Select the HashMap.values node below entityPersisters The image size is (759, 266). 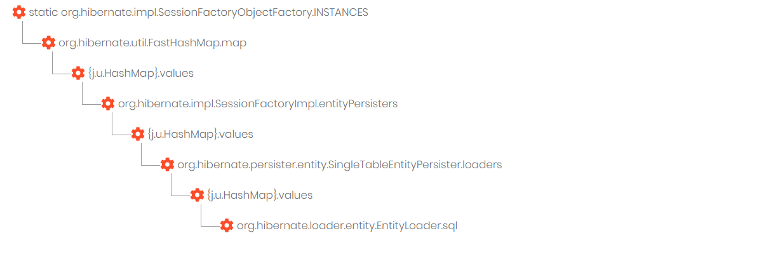pos(200,134)
